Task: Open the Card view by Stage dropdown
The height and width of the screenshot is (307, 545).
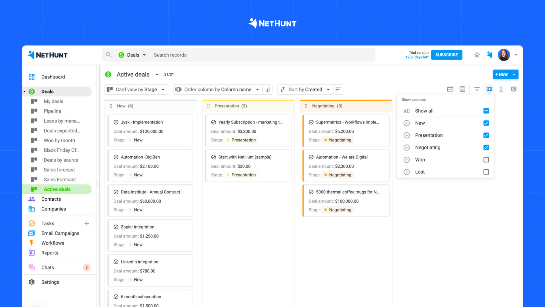Action: [136, 89]
